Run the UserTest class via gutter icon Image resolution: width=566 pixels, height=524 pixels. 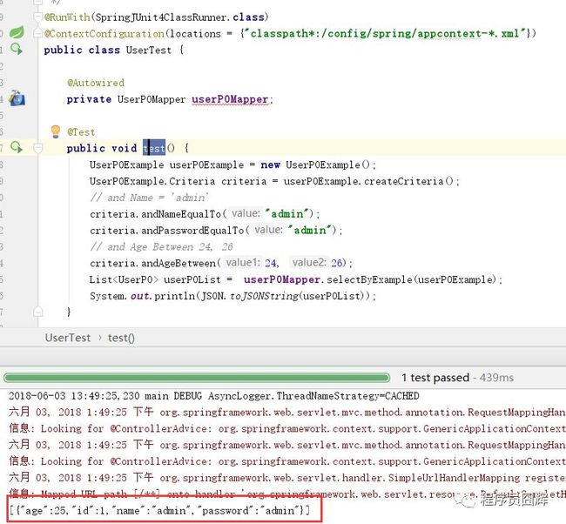coord(17,49)
